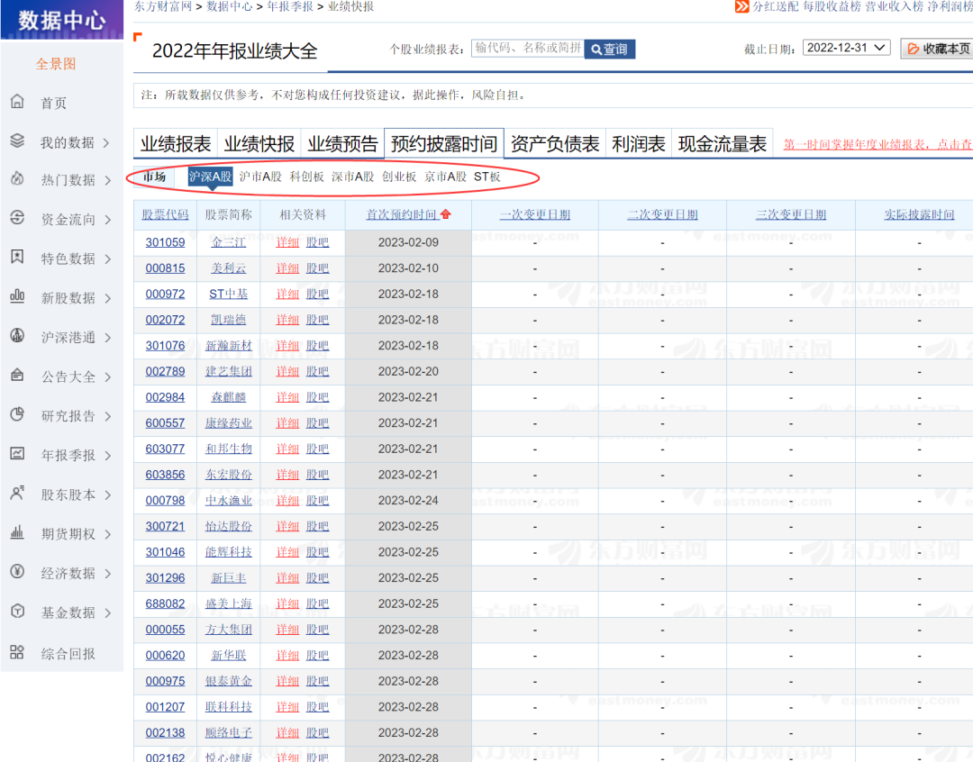Expand the 我的数据 sidebar chevron
The height and width of the screenshot is (762, 973).
[106, 142]
